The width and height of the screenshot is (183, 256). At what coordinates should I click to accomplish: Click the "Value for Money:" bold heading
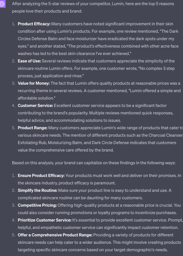point(34,83)
